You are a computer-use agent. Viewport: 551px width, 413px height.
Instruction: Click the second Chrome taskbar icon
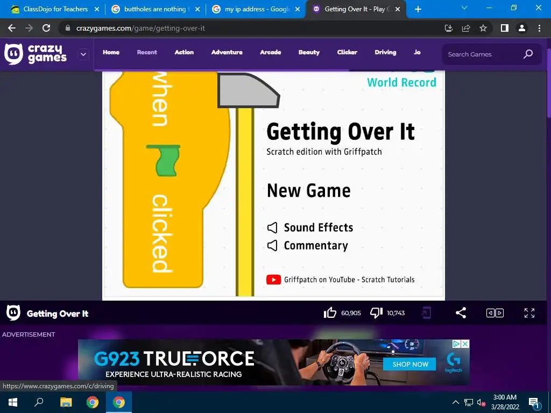tap(119, 402)
